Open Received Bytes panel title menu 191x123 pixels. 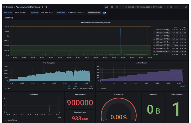(80, 112)
